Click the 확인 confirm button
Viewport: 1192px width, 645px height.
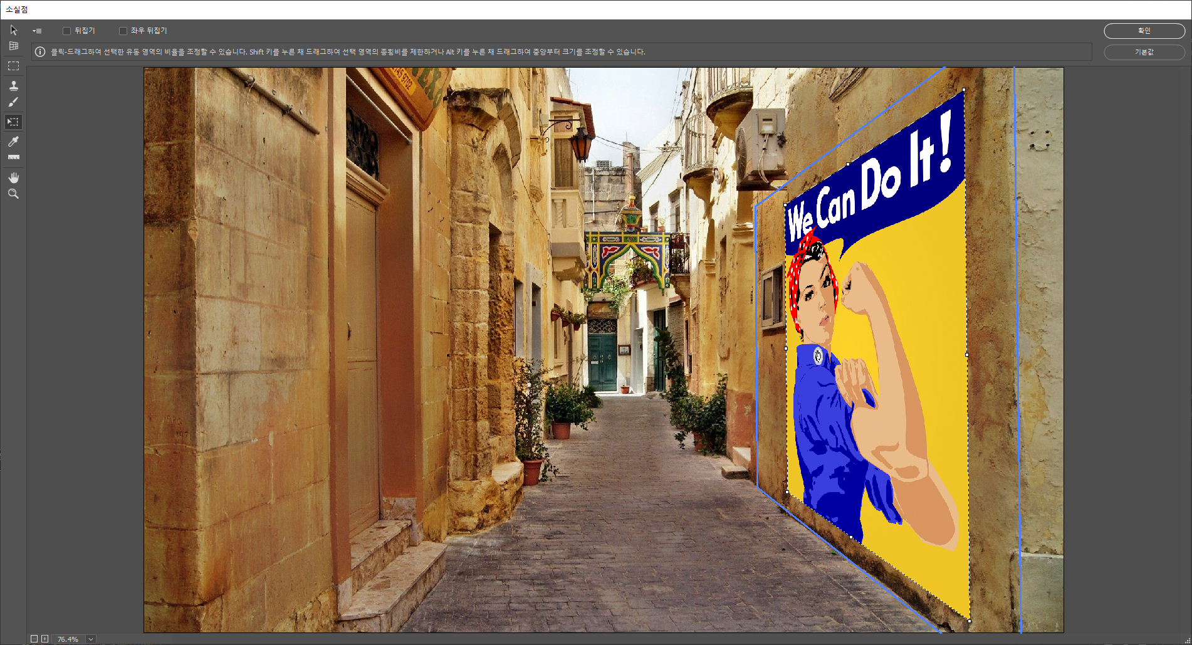tap(1144, 31)
